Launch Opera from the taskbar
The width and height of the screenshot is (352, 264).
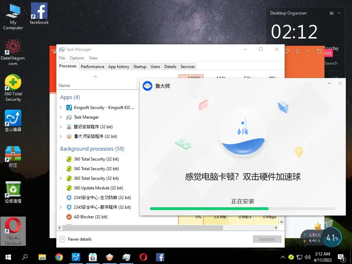coord(143,257)
